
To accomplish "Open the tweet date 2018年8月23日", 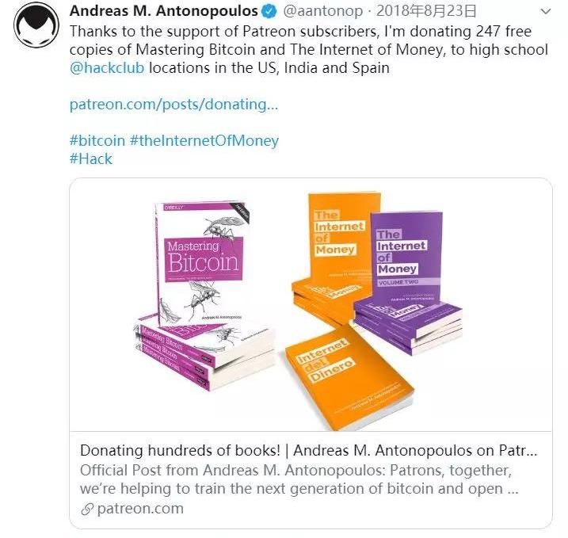I will (x=426, y=11).
